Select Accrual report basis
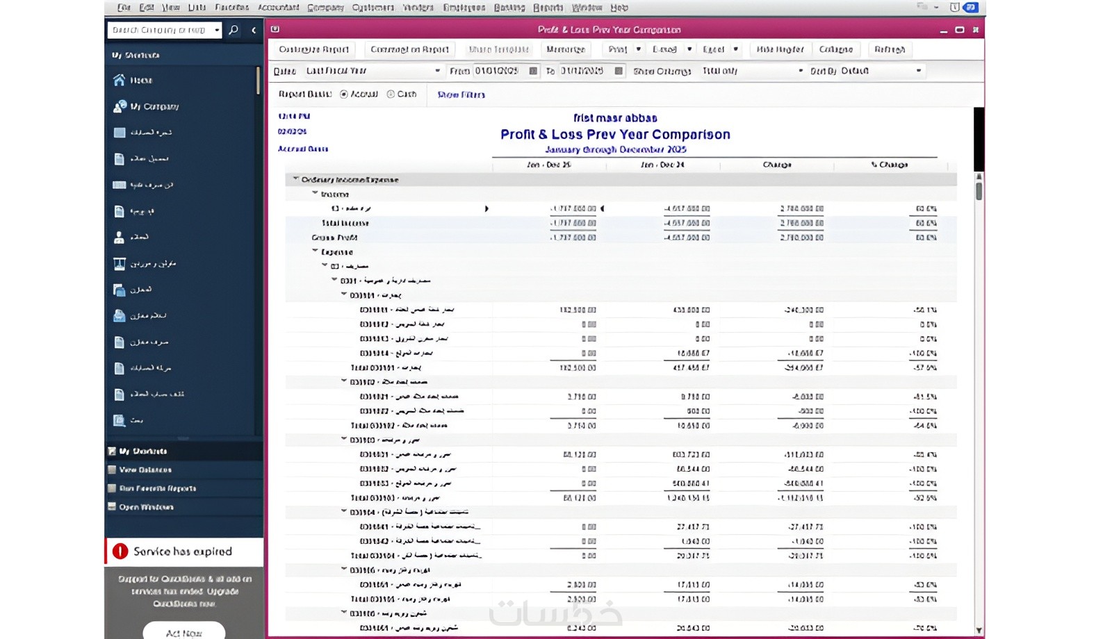The image size is (1112, 639). [x=344, y=94]
